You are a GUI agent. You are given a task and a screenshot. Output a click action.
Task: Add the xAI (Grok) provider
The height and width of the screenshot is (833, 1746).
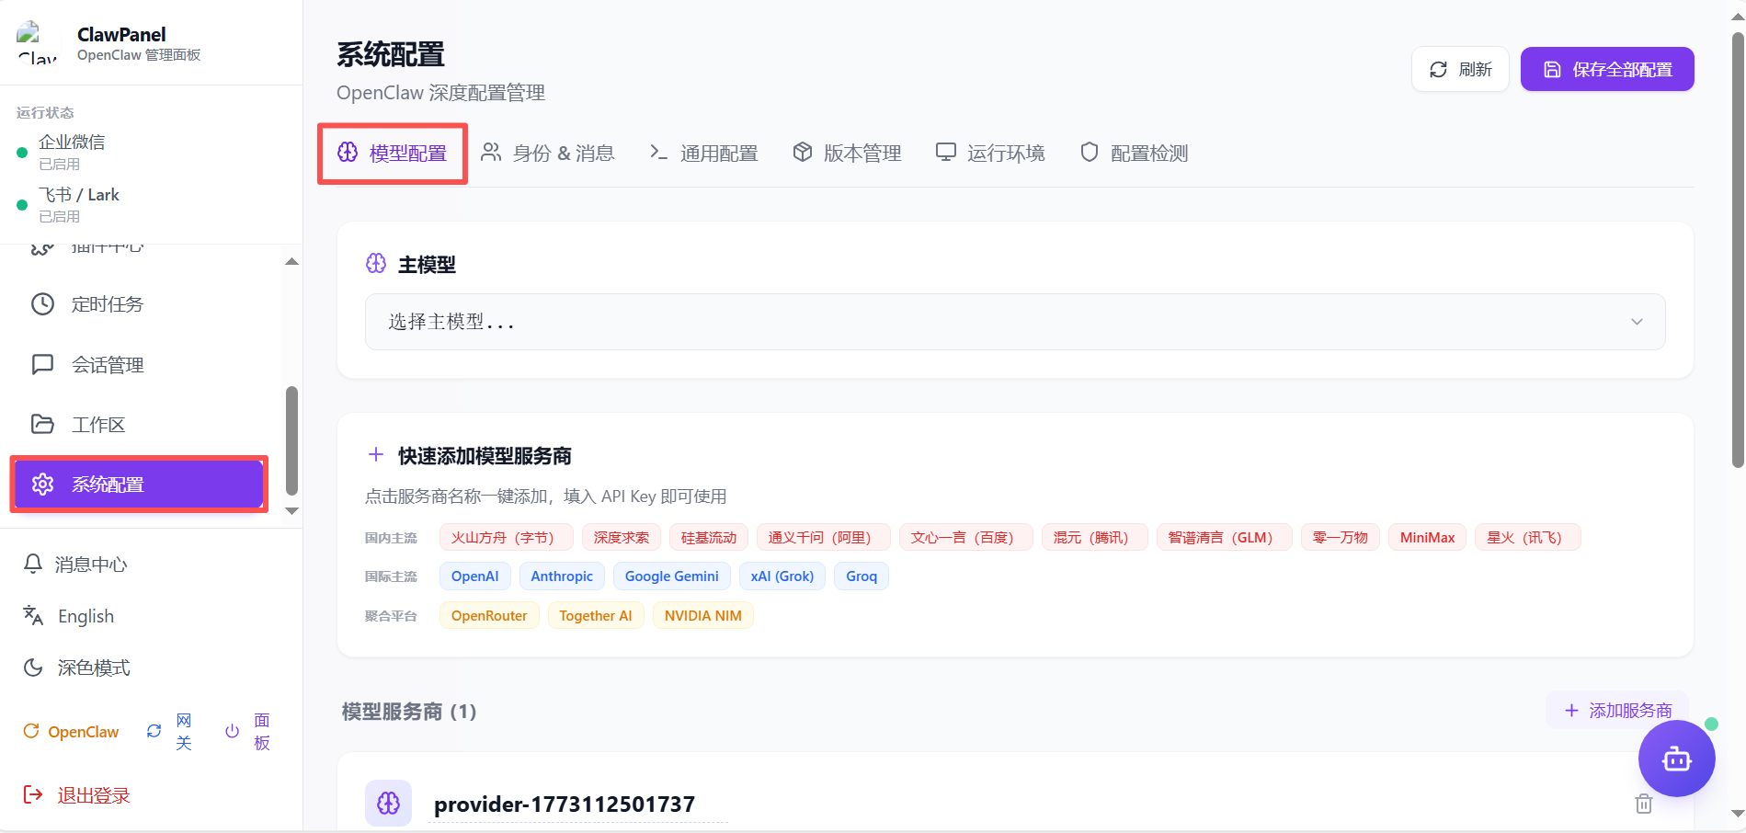782,576
